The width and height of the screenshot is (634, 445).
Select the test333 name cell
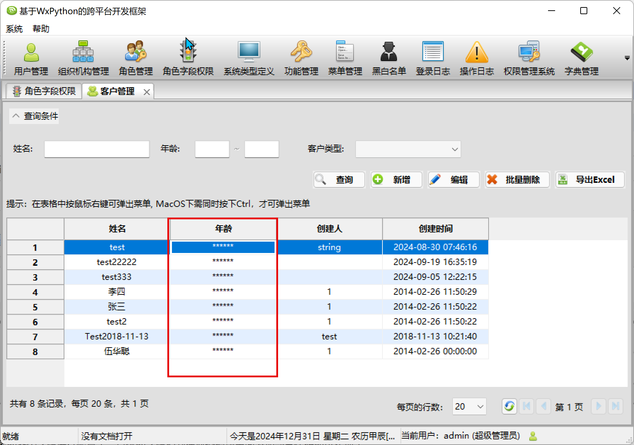click(x=117, y=277)
